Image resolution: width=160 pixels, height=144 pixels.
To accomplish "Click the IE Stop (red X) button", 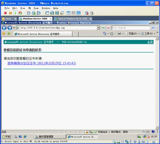I will point(108,28).
